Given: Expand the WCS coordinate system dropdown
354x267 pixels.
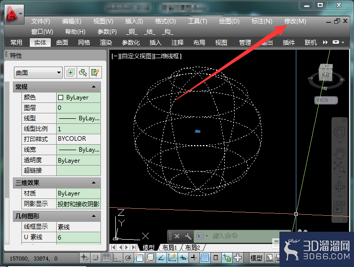Looking at the screenshot, I should coord(326,100).
